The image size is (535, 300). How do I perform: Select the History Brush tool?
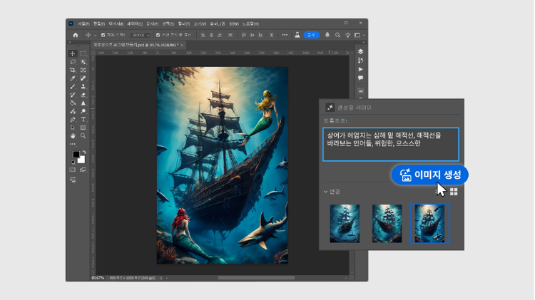click(72, 95)
